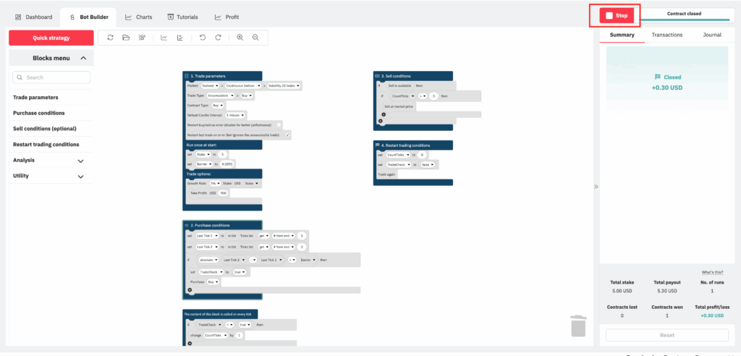Open the 'false' value dropdown in Restart conditions

tap(428, 164)
